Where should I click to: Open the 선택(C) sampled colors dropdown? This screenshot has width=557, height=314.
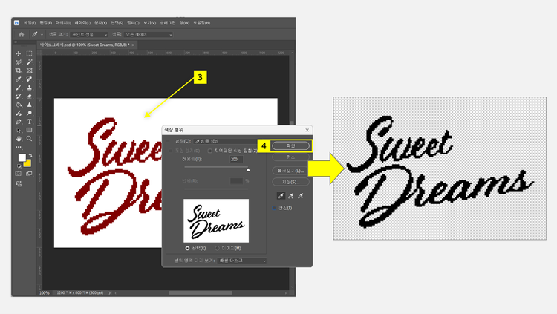click(226, 141)
